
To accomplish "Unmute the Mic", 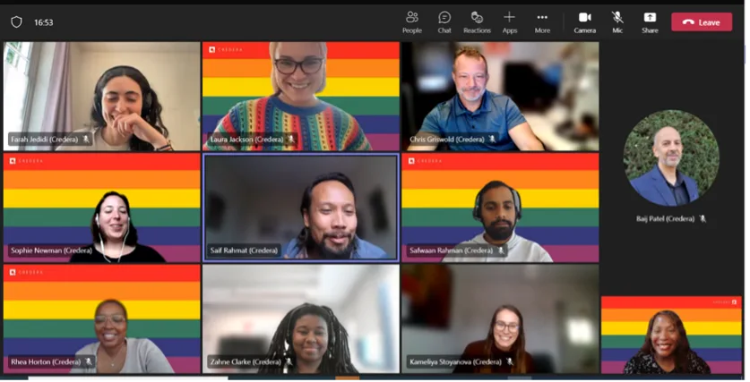I will coord(617,22).
